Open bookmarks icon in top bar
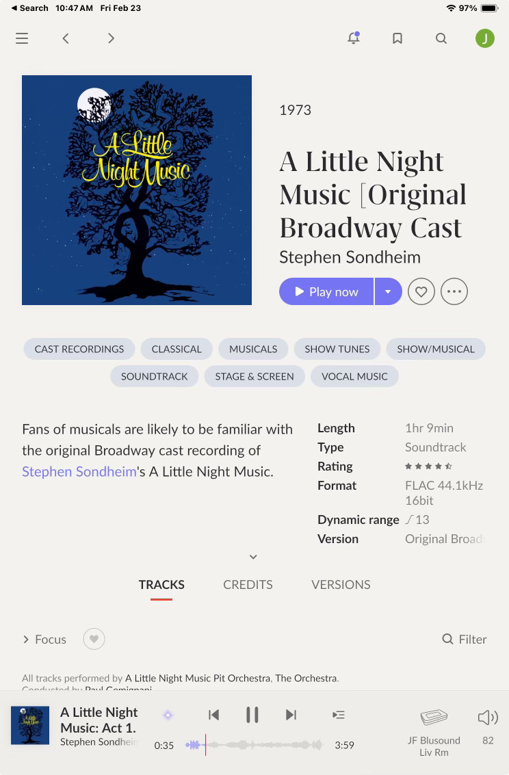Image resolution: width=509 pixels, height=775 pixels. (x=397, y=38)
